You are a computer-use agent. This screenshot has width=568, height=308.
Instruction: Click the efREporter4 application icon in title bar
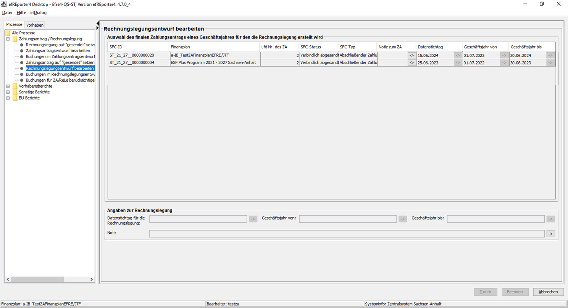[x=4, y=3]
